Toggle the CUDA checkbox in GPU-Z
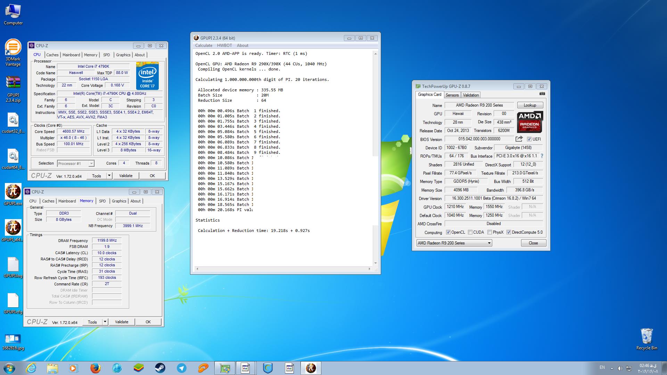 point(470,232)
